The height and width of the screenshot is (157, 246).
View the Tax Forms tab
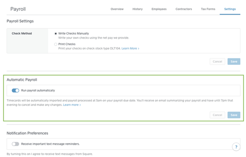tap(208, 9)
